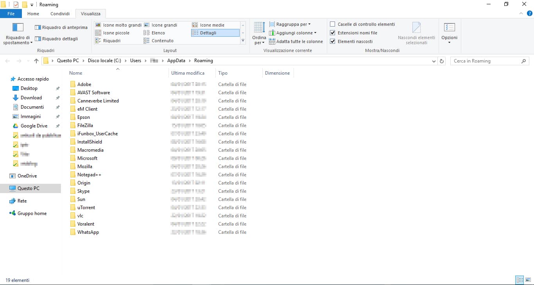Click Adatta tutte le colonne
Image resolution: width=534 pixels, height=285 pixels.
tap(298, 41)
